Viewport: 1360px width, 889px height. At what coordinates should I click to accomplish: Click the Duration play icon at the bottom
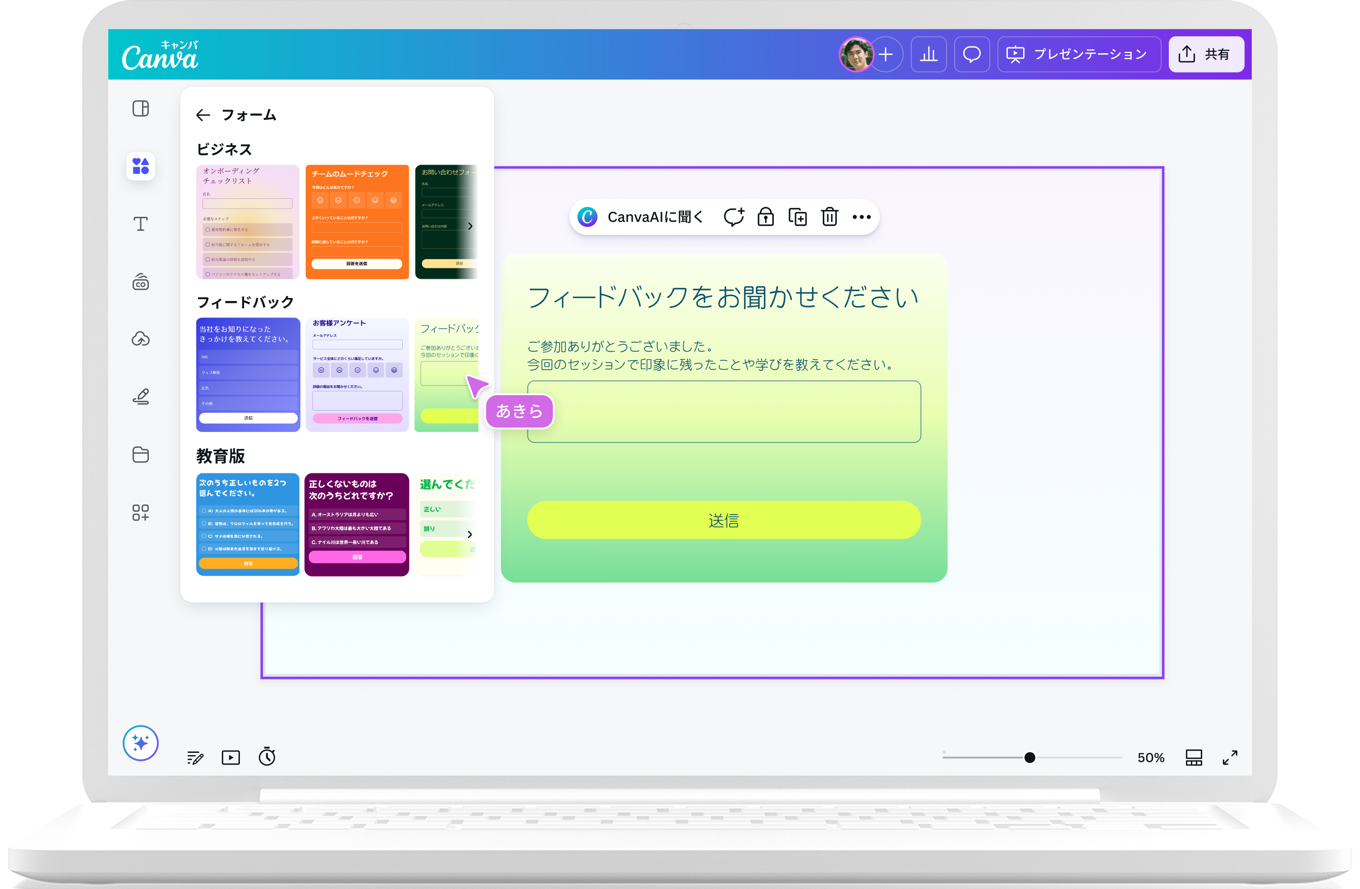point(231,758)
